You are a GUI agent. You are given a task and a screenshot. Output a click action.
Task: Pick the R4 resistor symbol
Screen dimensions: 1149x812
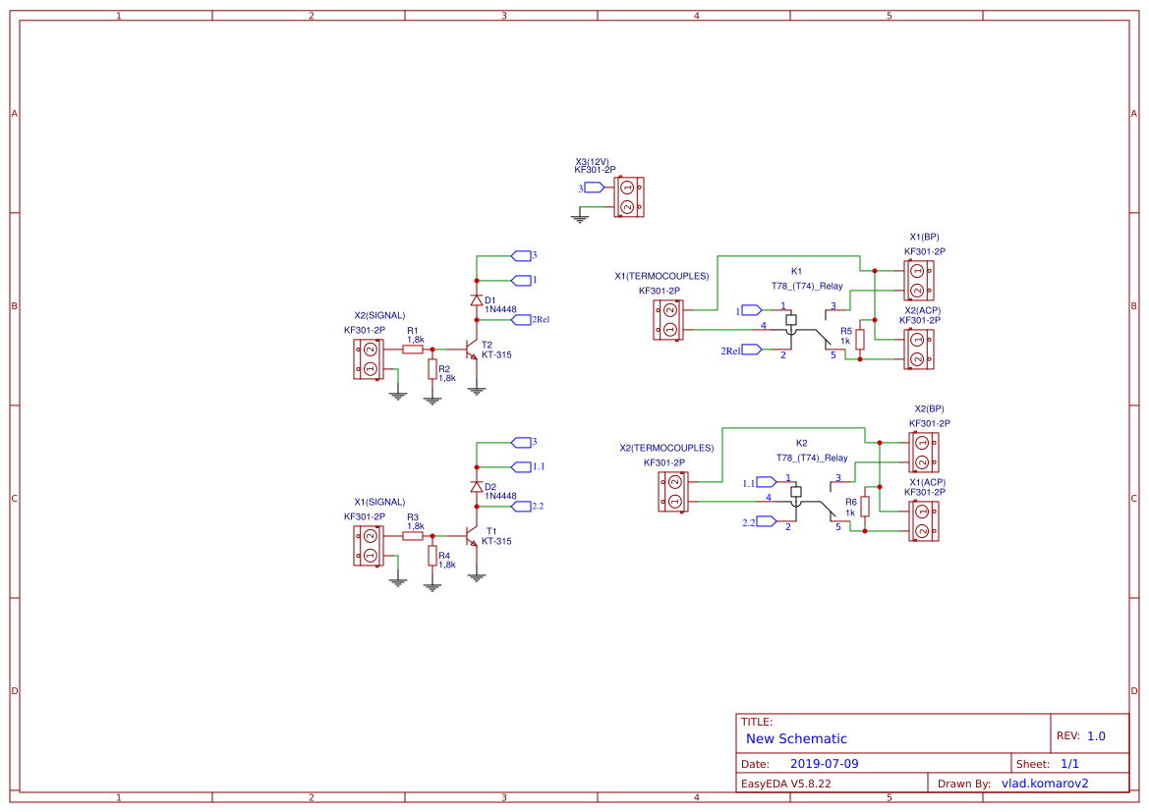tap(432, 556)
